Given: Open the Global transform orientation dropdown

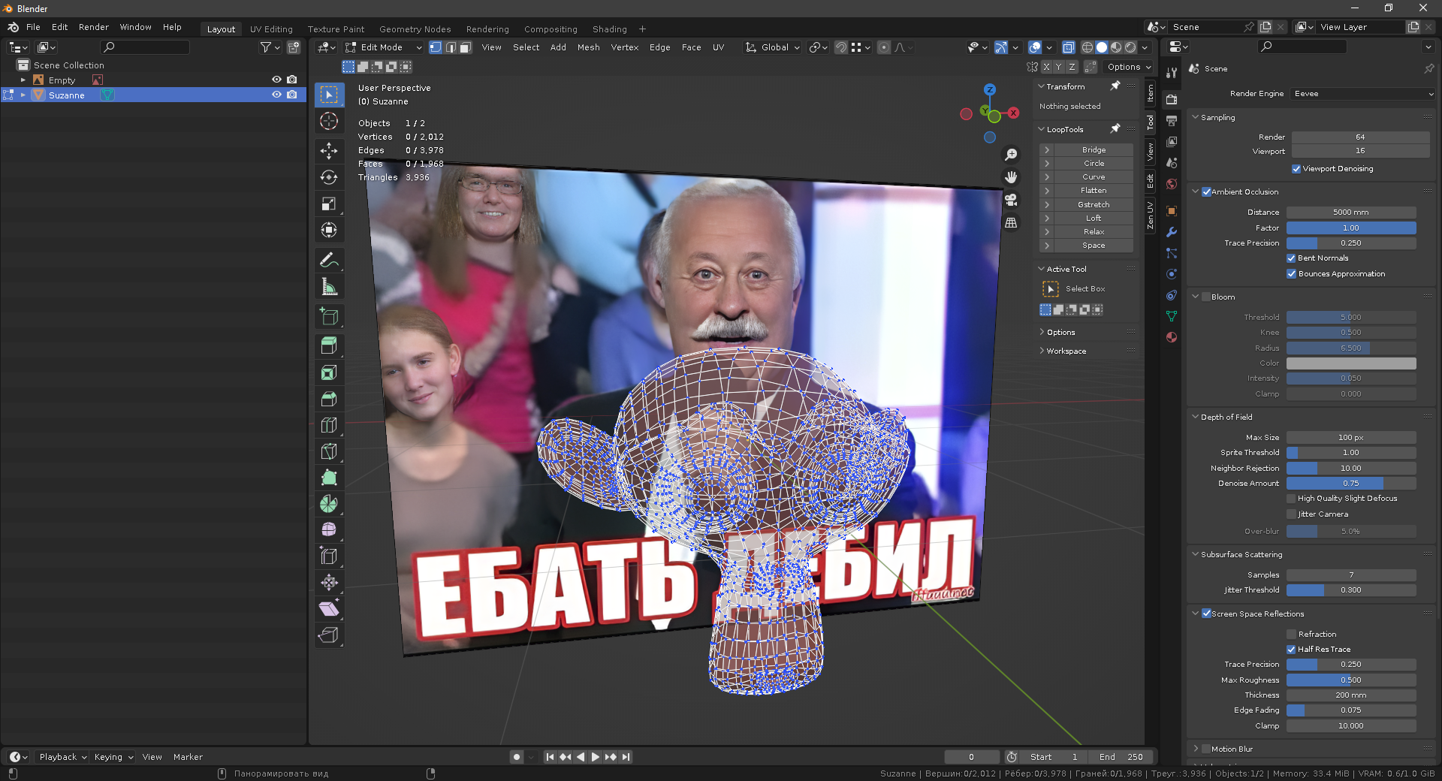Looking at the screenshot, I should pos(772,47).
